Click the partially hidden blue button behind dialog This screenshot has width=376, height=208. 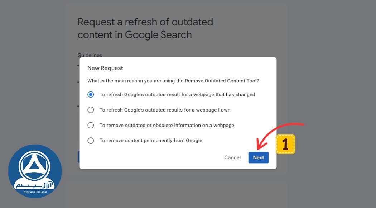[78, 157]
